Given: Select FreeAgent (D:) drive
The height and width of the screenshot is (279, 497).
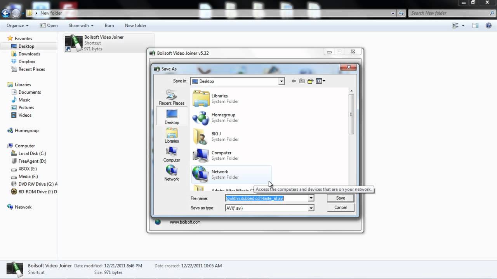Looking at the screenshot, I should tap(32, 161).
